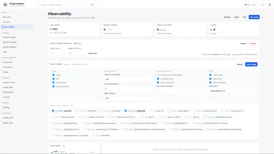The height and width of the screenshot is (154, 274).
Task: Click the Refresh button
Action: (227, 17)
